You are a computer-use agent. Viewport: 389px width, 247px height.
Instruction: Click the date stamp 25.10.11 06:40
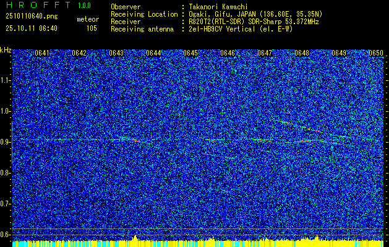[x=32, y=28]
